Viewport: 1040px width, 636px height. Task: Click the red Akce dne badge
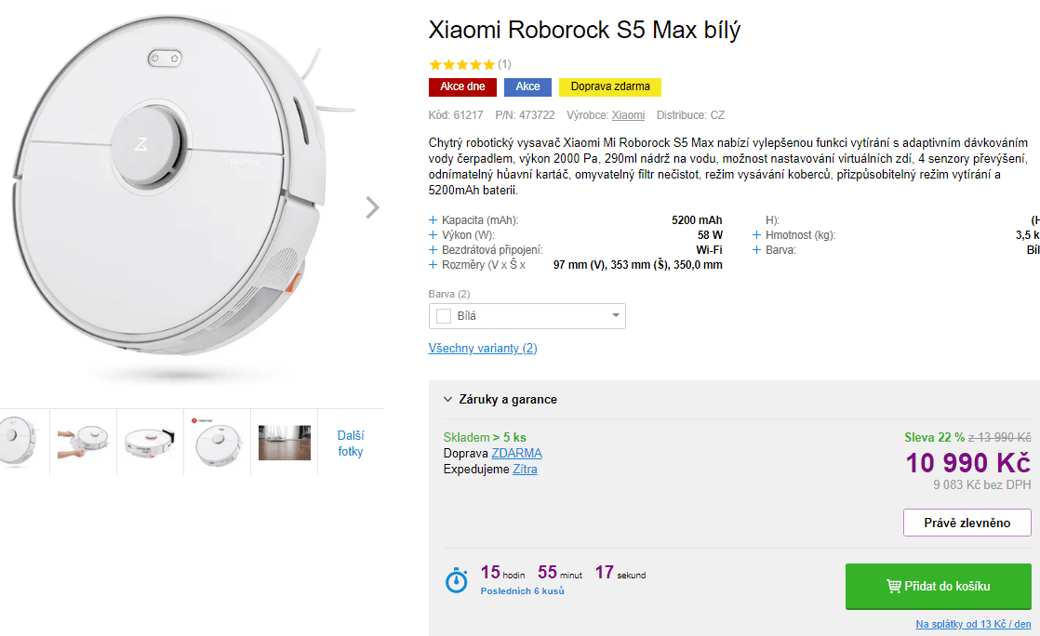click(x=462, y=86)
